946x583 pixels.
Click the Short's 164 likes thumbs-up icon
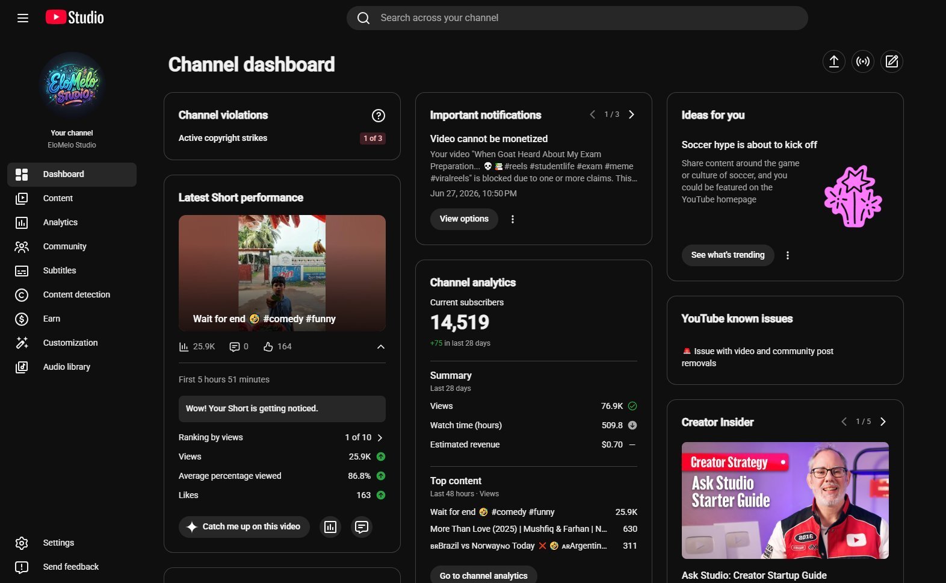(x=268, y=346)
